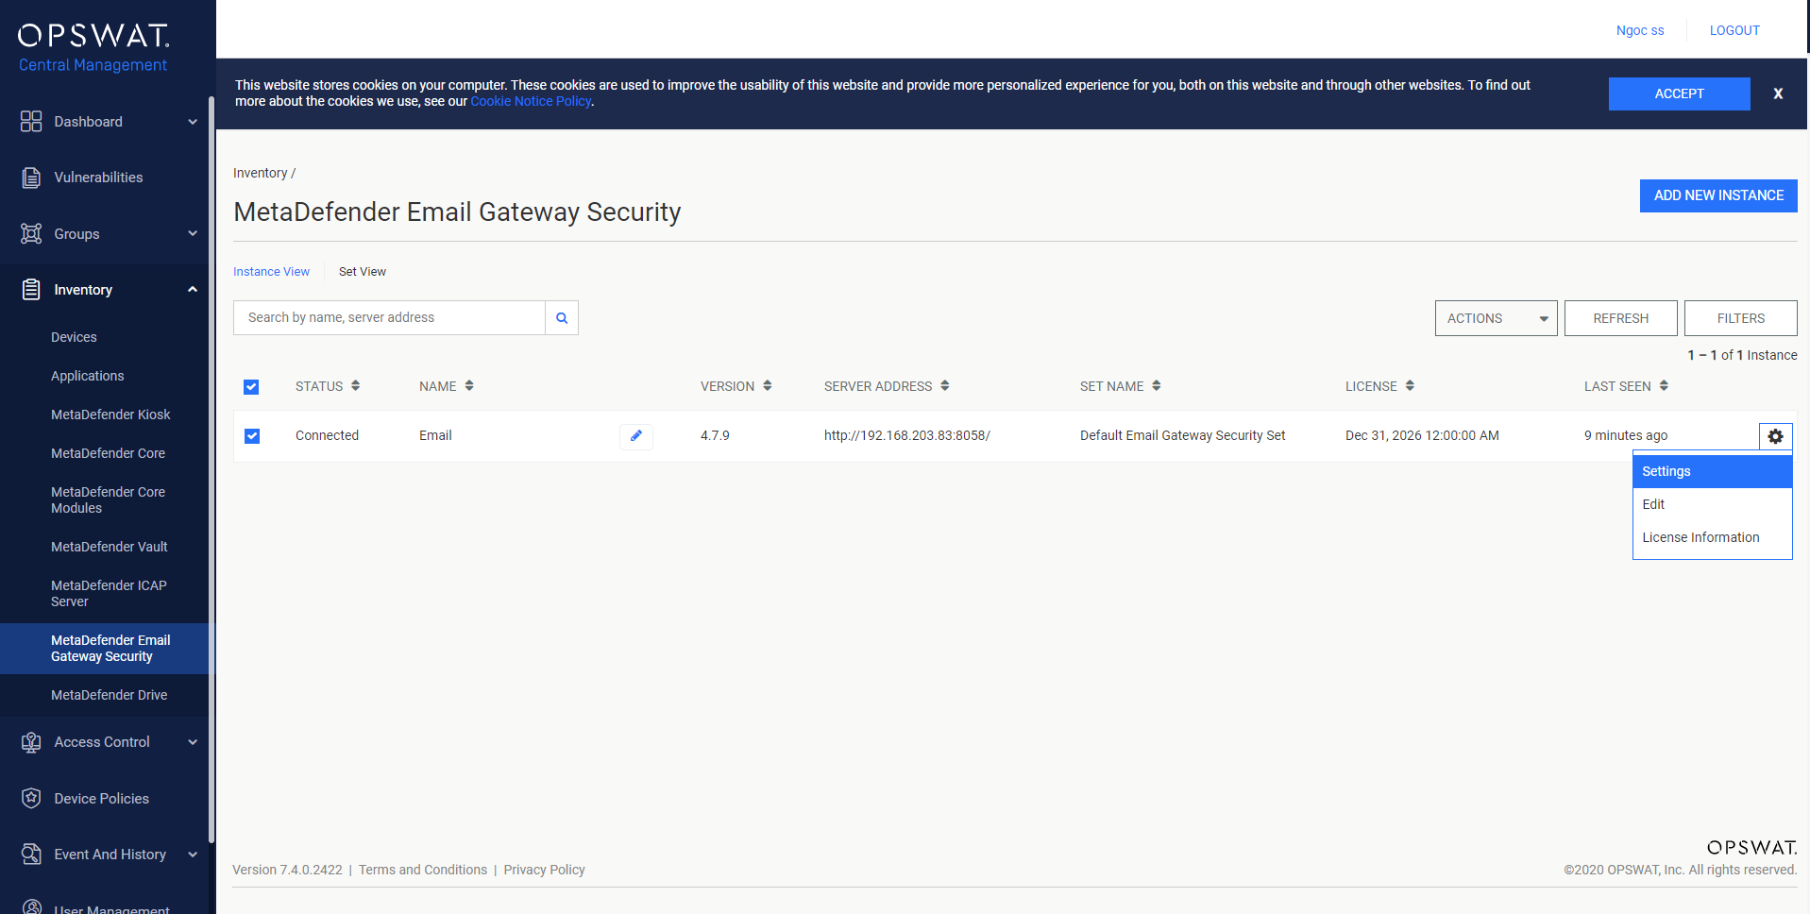Viewport: 1810px width, 914px height.
Task: Click the ACCEPT cookies button
Action: tap(1679, 93)
